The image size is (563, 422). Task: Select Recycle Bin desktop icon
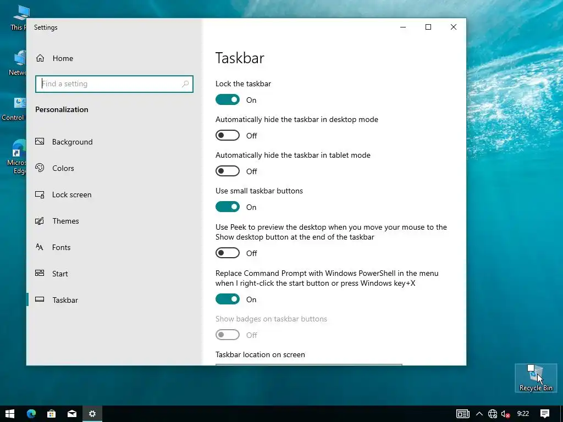(536, 378)
